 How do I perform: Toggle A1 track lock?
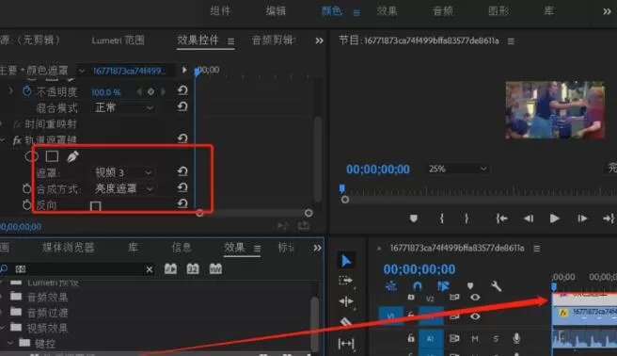click(410, 338)
